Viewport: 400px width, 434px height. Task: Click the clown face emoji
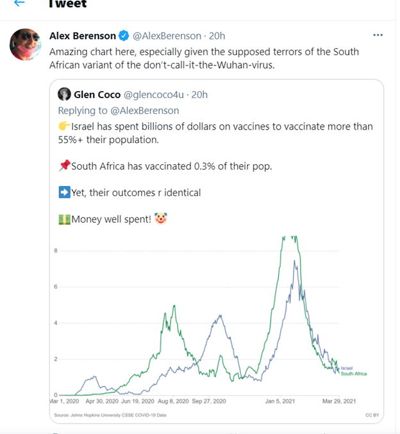(x=160, y=219)
